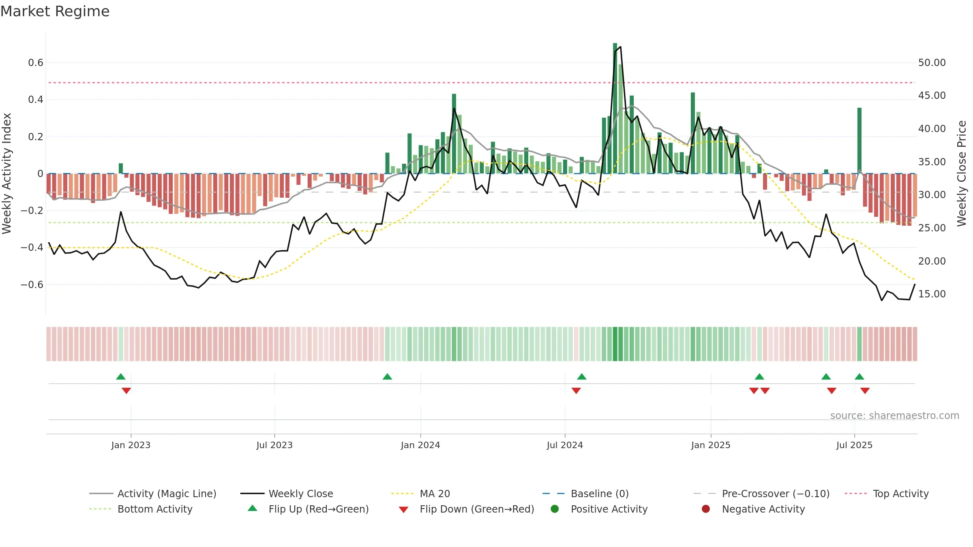Screen dimensions: 973x547
Task: Click the Jul 2024 x-axis label
Action: pyautogui.click(x=565, y=445)
